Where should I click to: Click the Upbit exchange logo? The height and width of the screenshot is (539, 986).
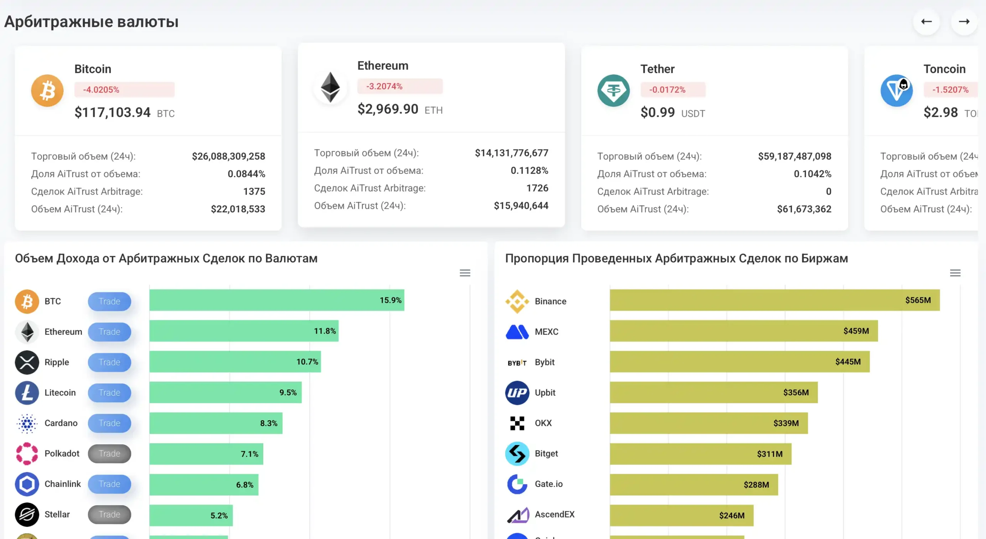(x=517, y=393)
